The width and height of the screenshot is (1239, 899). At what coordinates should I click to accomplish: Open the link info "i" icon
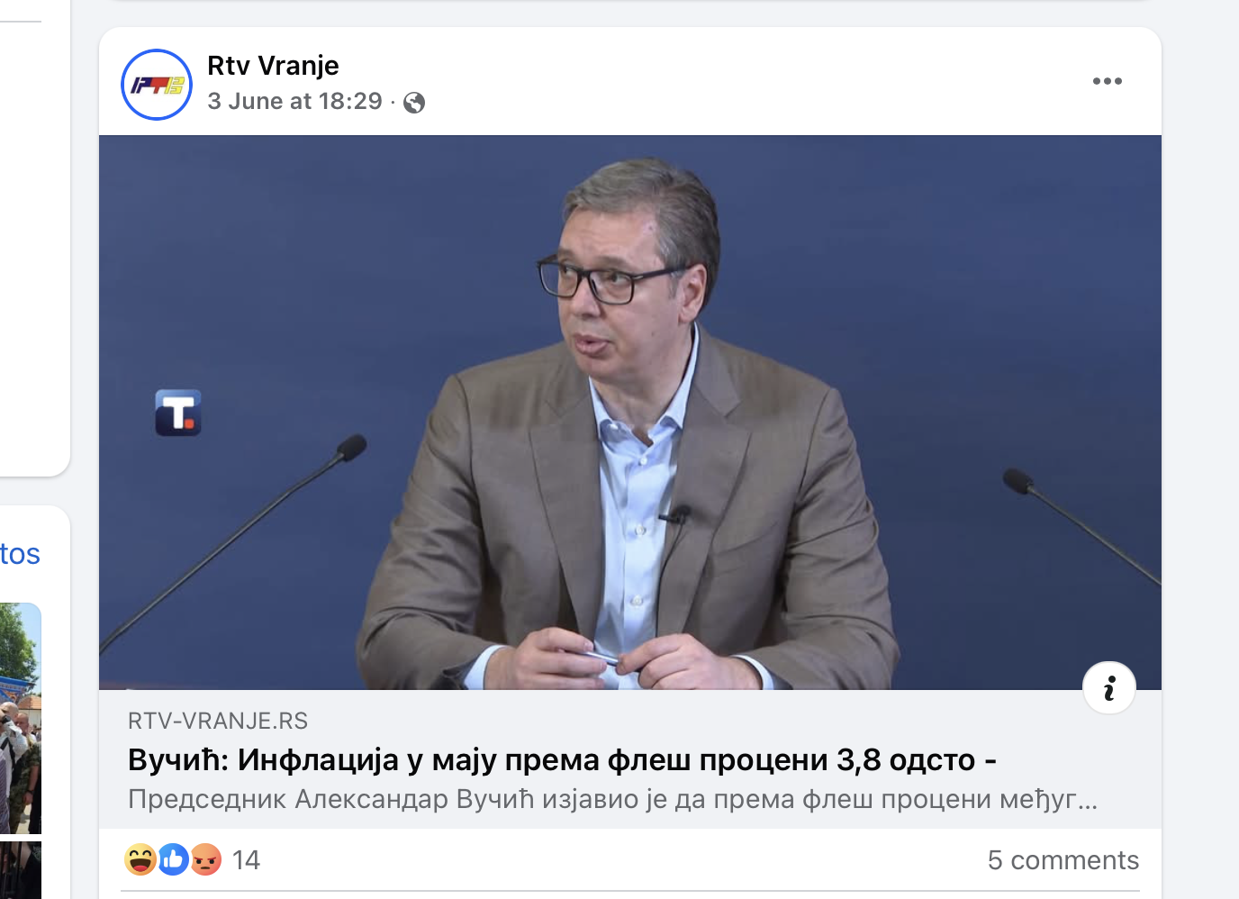pyautogui.click(x=1109, y=688)
